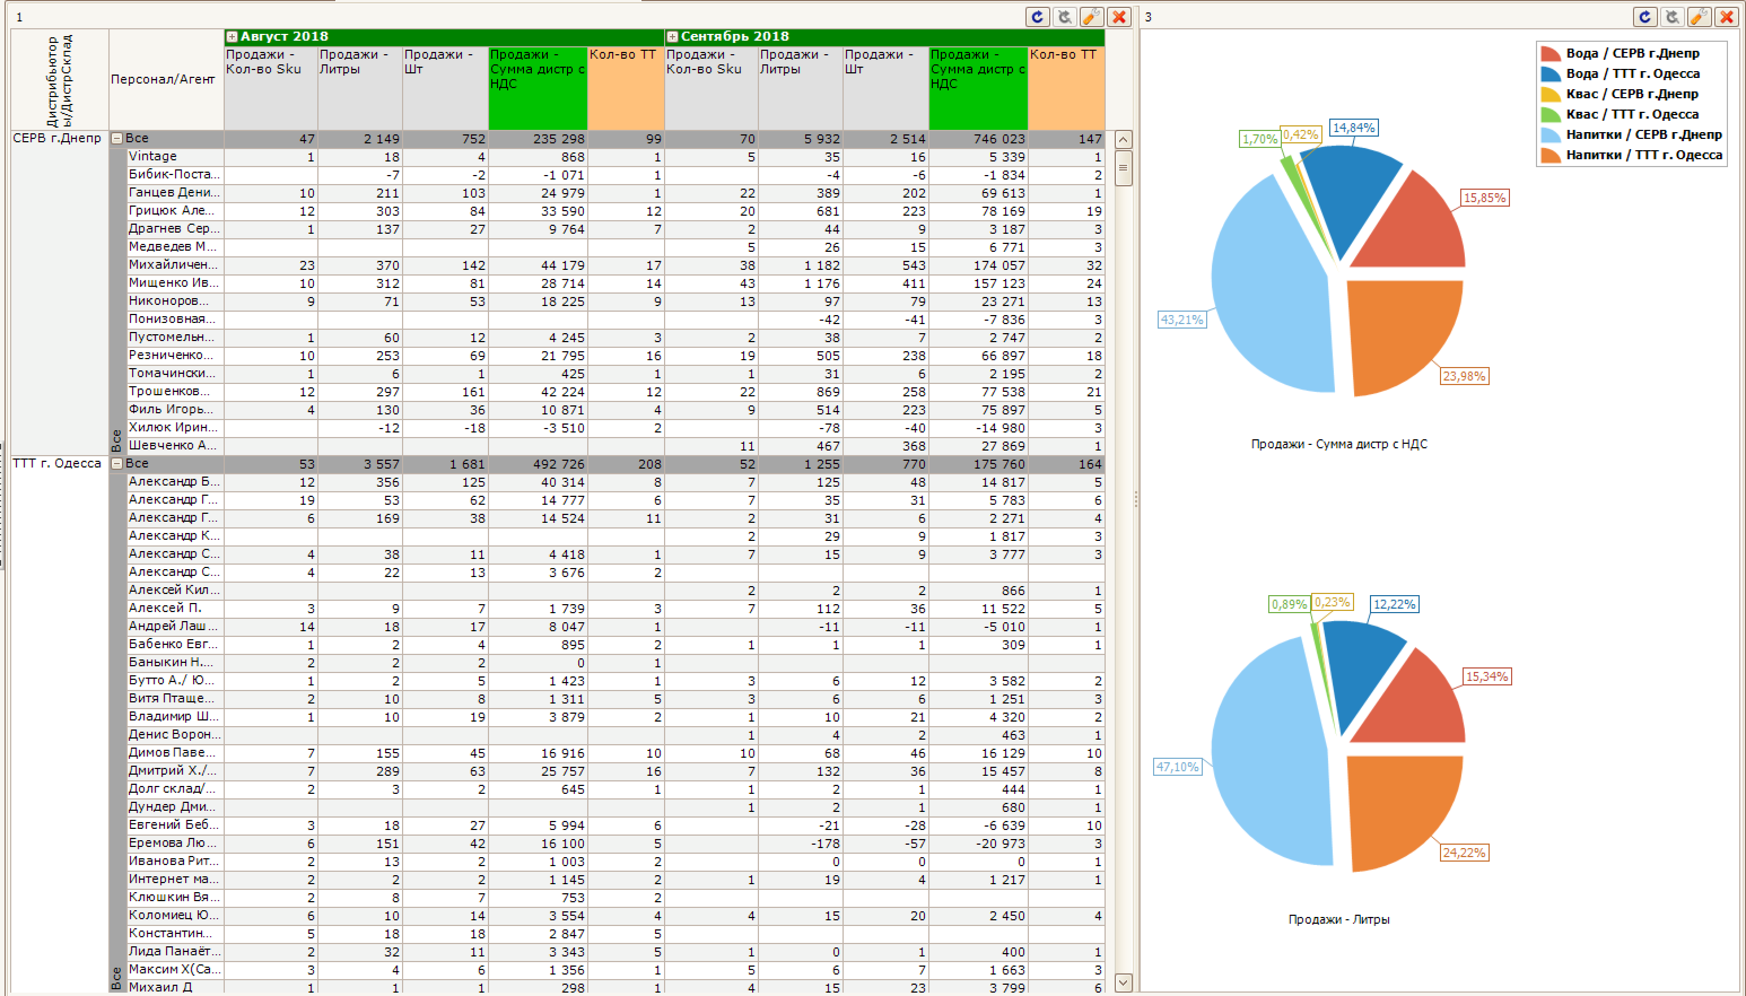Toggle Вода / СЕРВ г.Днепр legend entry

1620,53
